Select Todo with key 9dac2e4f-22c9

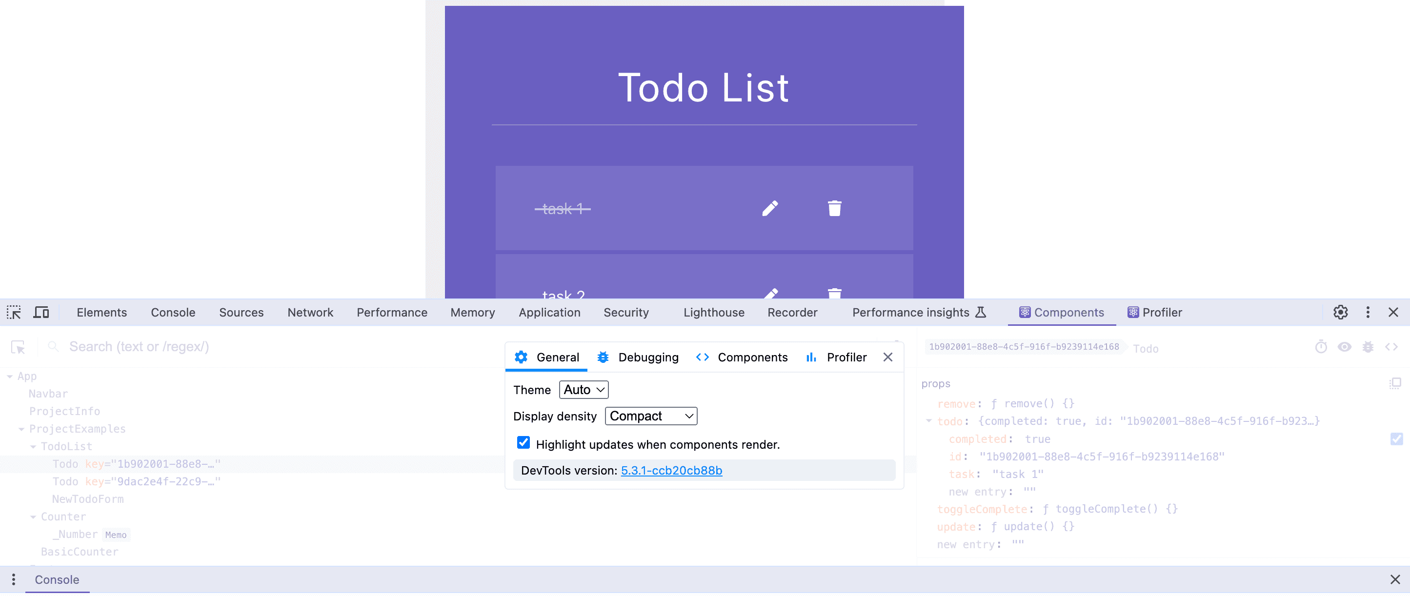click(x=136, y=481)
